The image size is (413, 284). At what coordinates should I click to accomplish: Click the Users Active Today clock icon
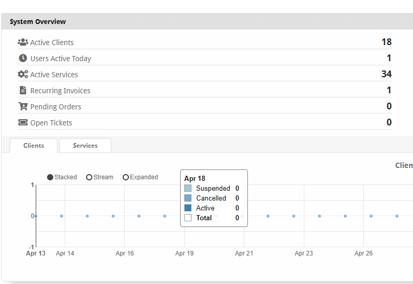pos(23,58)
